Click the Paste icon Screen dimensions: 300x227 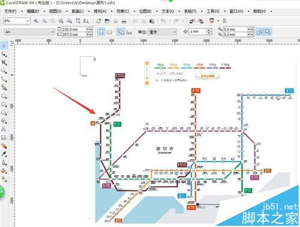[152, 21]
